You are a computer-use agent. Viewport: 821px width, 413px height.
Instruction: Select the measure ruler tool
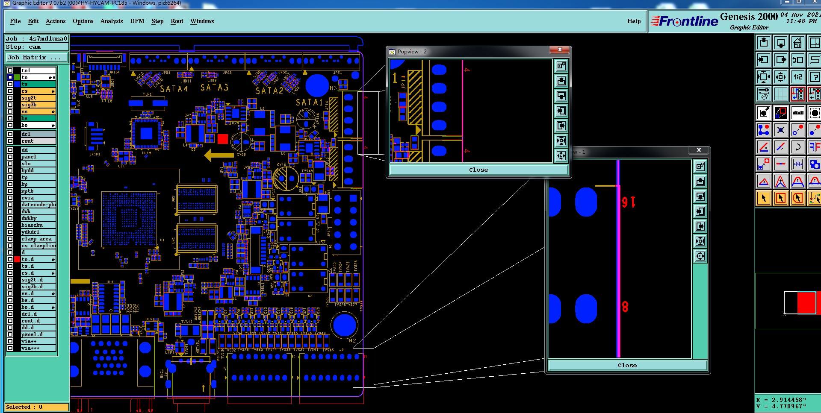point(797,113)
